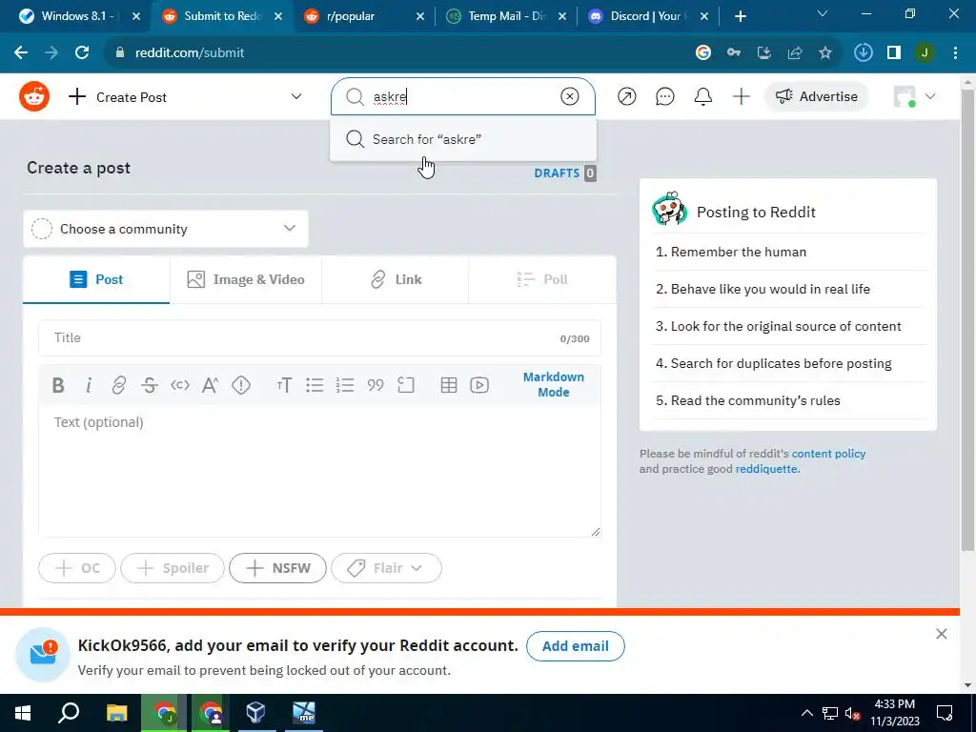Click the plus create post icon in header
Screen dimensions: 976x732
741,96
